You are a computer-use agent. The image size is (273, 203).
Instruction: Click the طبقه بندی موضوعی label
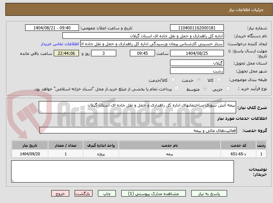tap(248, 80)
